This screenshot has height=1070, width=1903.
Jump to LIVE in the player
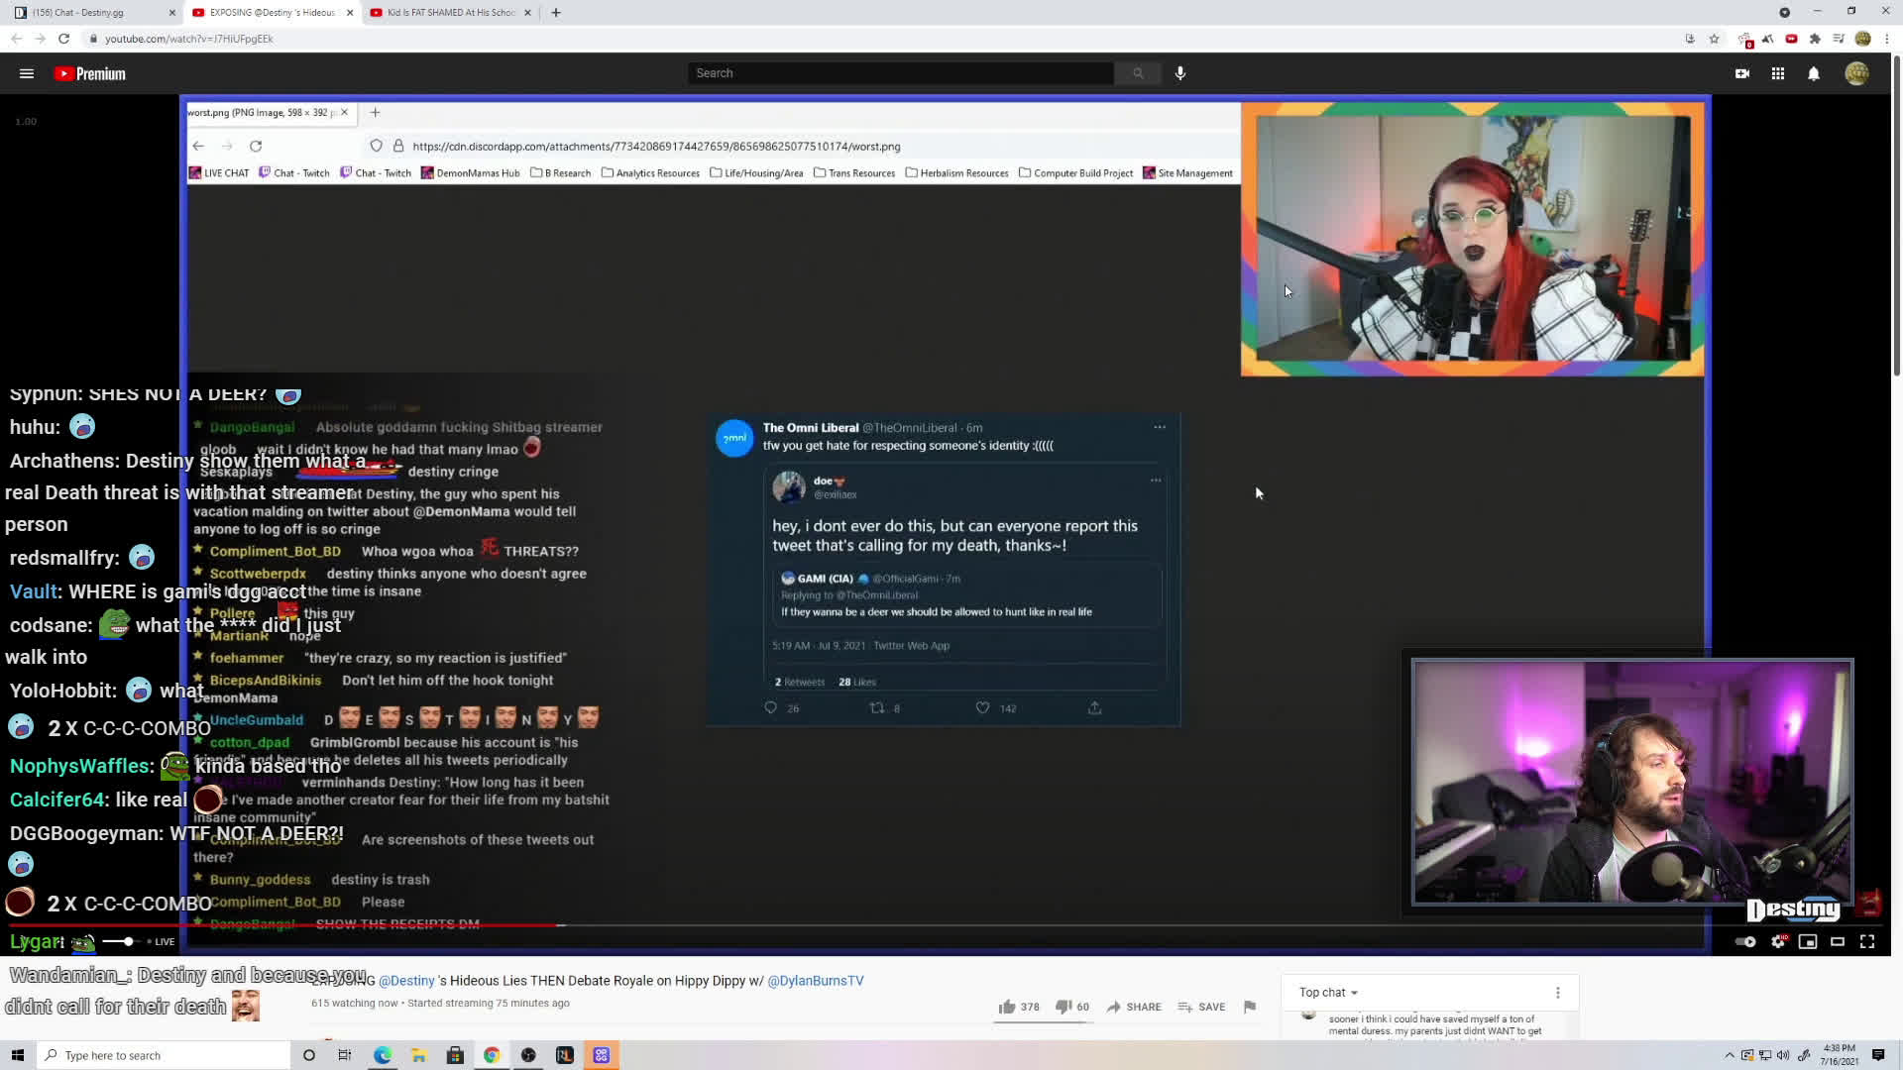161,941
